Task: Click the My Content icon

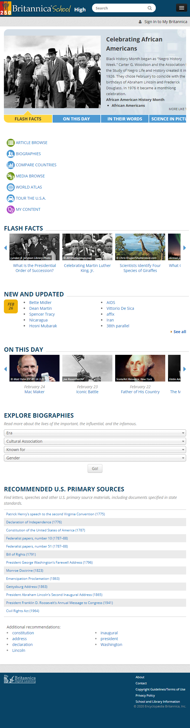Action: 11,209
